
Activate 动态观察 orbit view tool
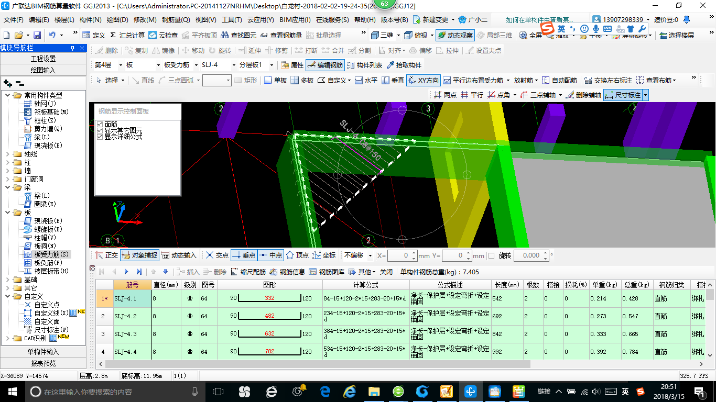click(x=455, y=35)
